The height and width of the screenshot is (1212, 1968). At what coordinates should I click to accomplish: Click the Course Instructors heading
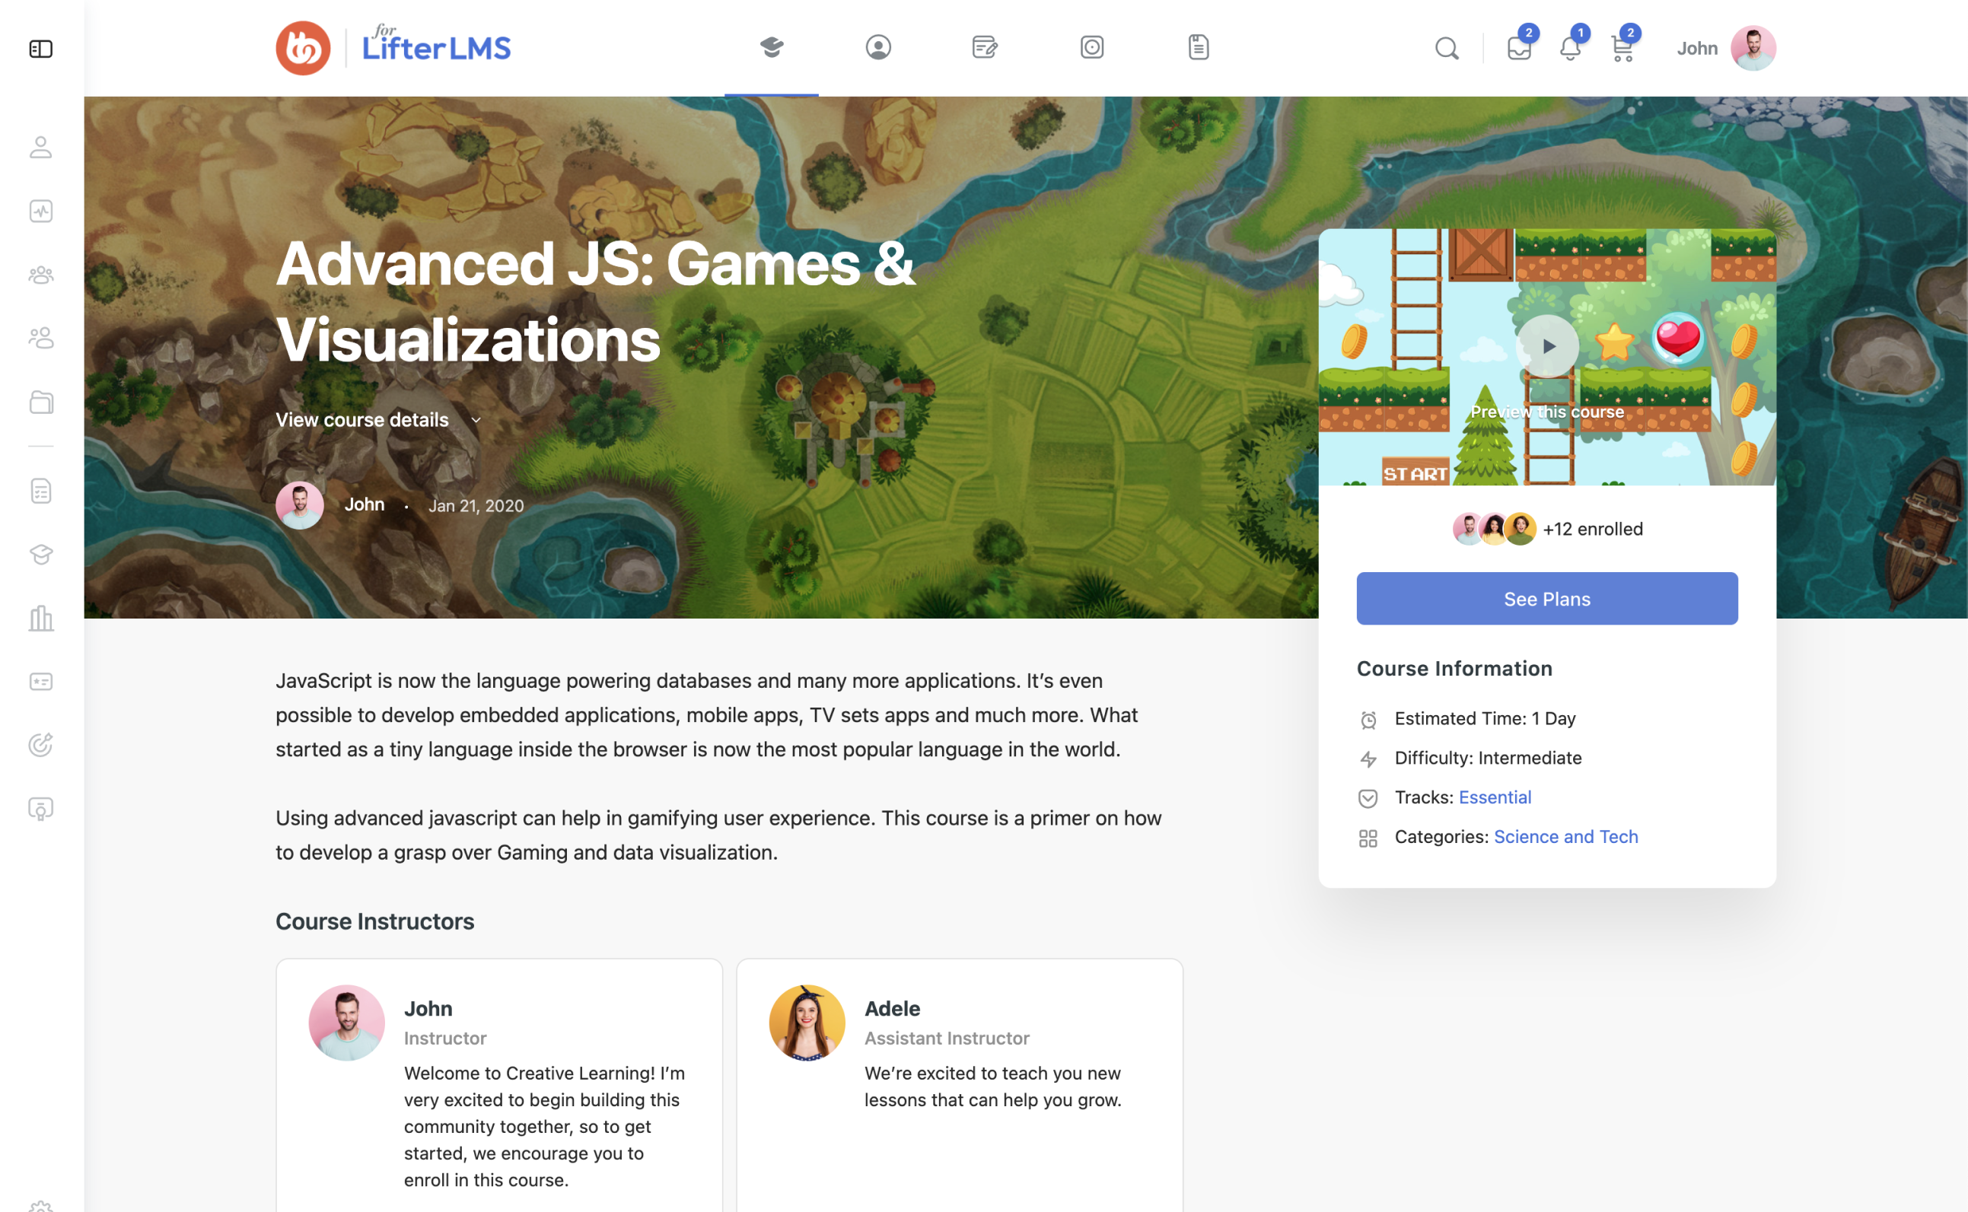pos(375,922)
